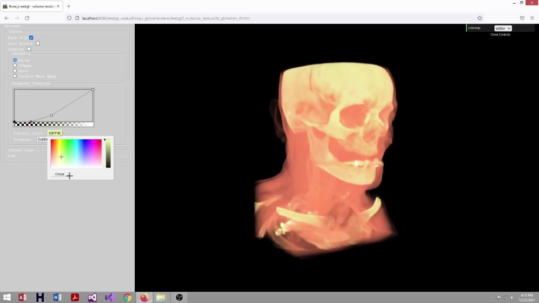Go back using the browser back arrow

coord(6,18)
